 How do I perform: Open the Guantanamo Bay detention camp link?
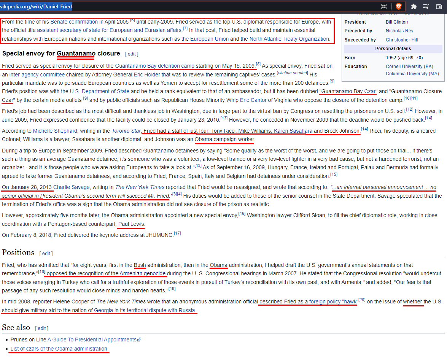point(154,66)
